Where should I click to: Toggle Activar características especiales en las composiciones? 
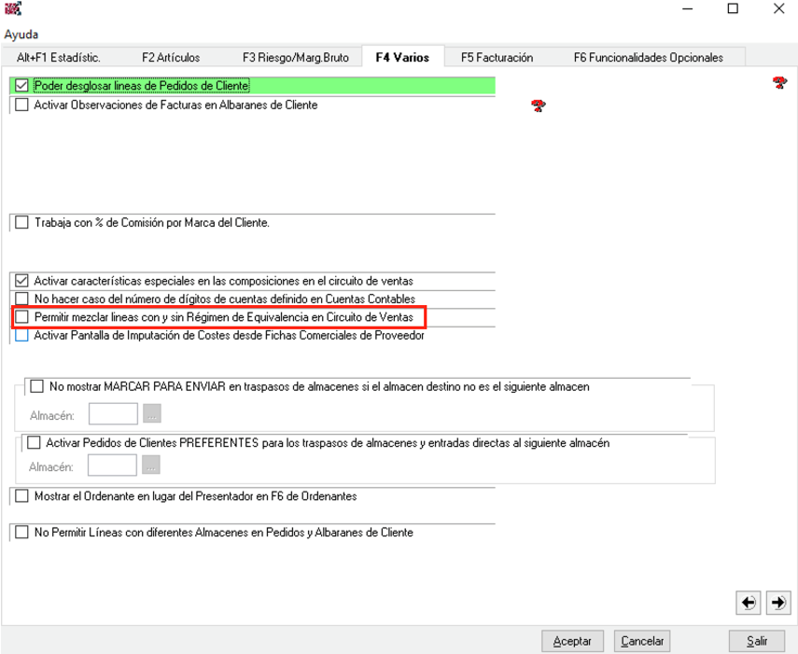(x=21, y=281)
